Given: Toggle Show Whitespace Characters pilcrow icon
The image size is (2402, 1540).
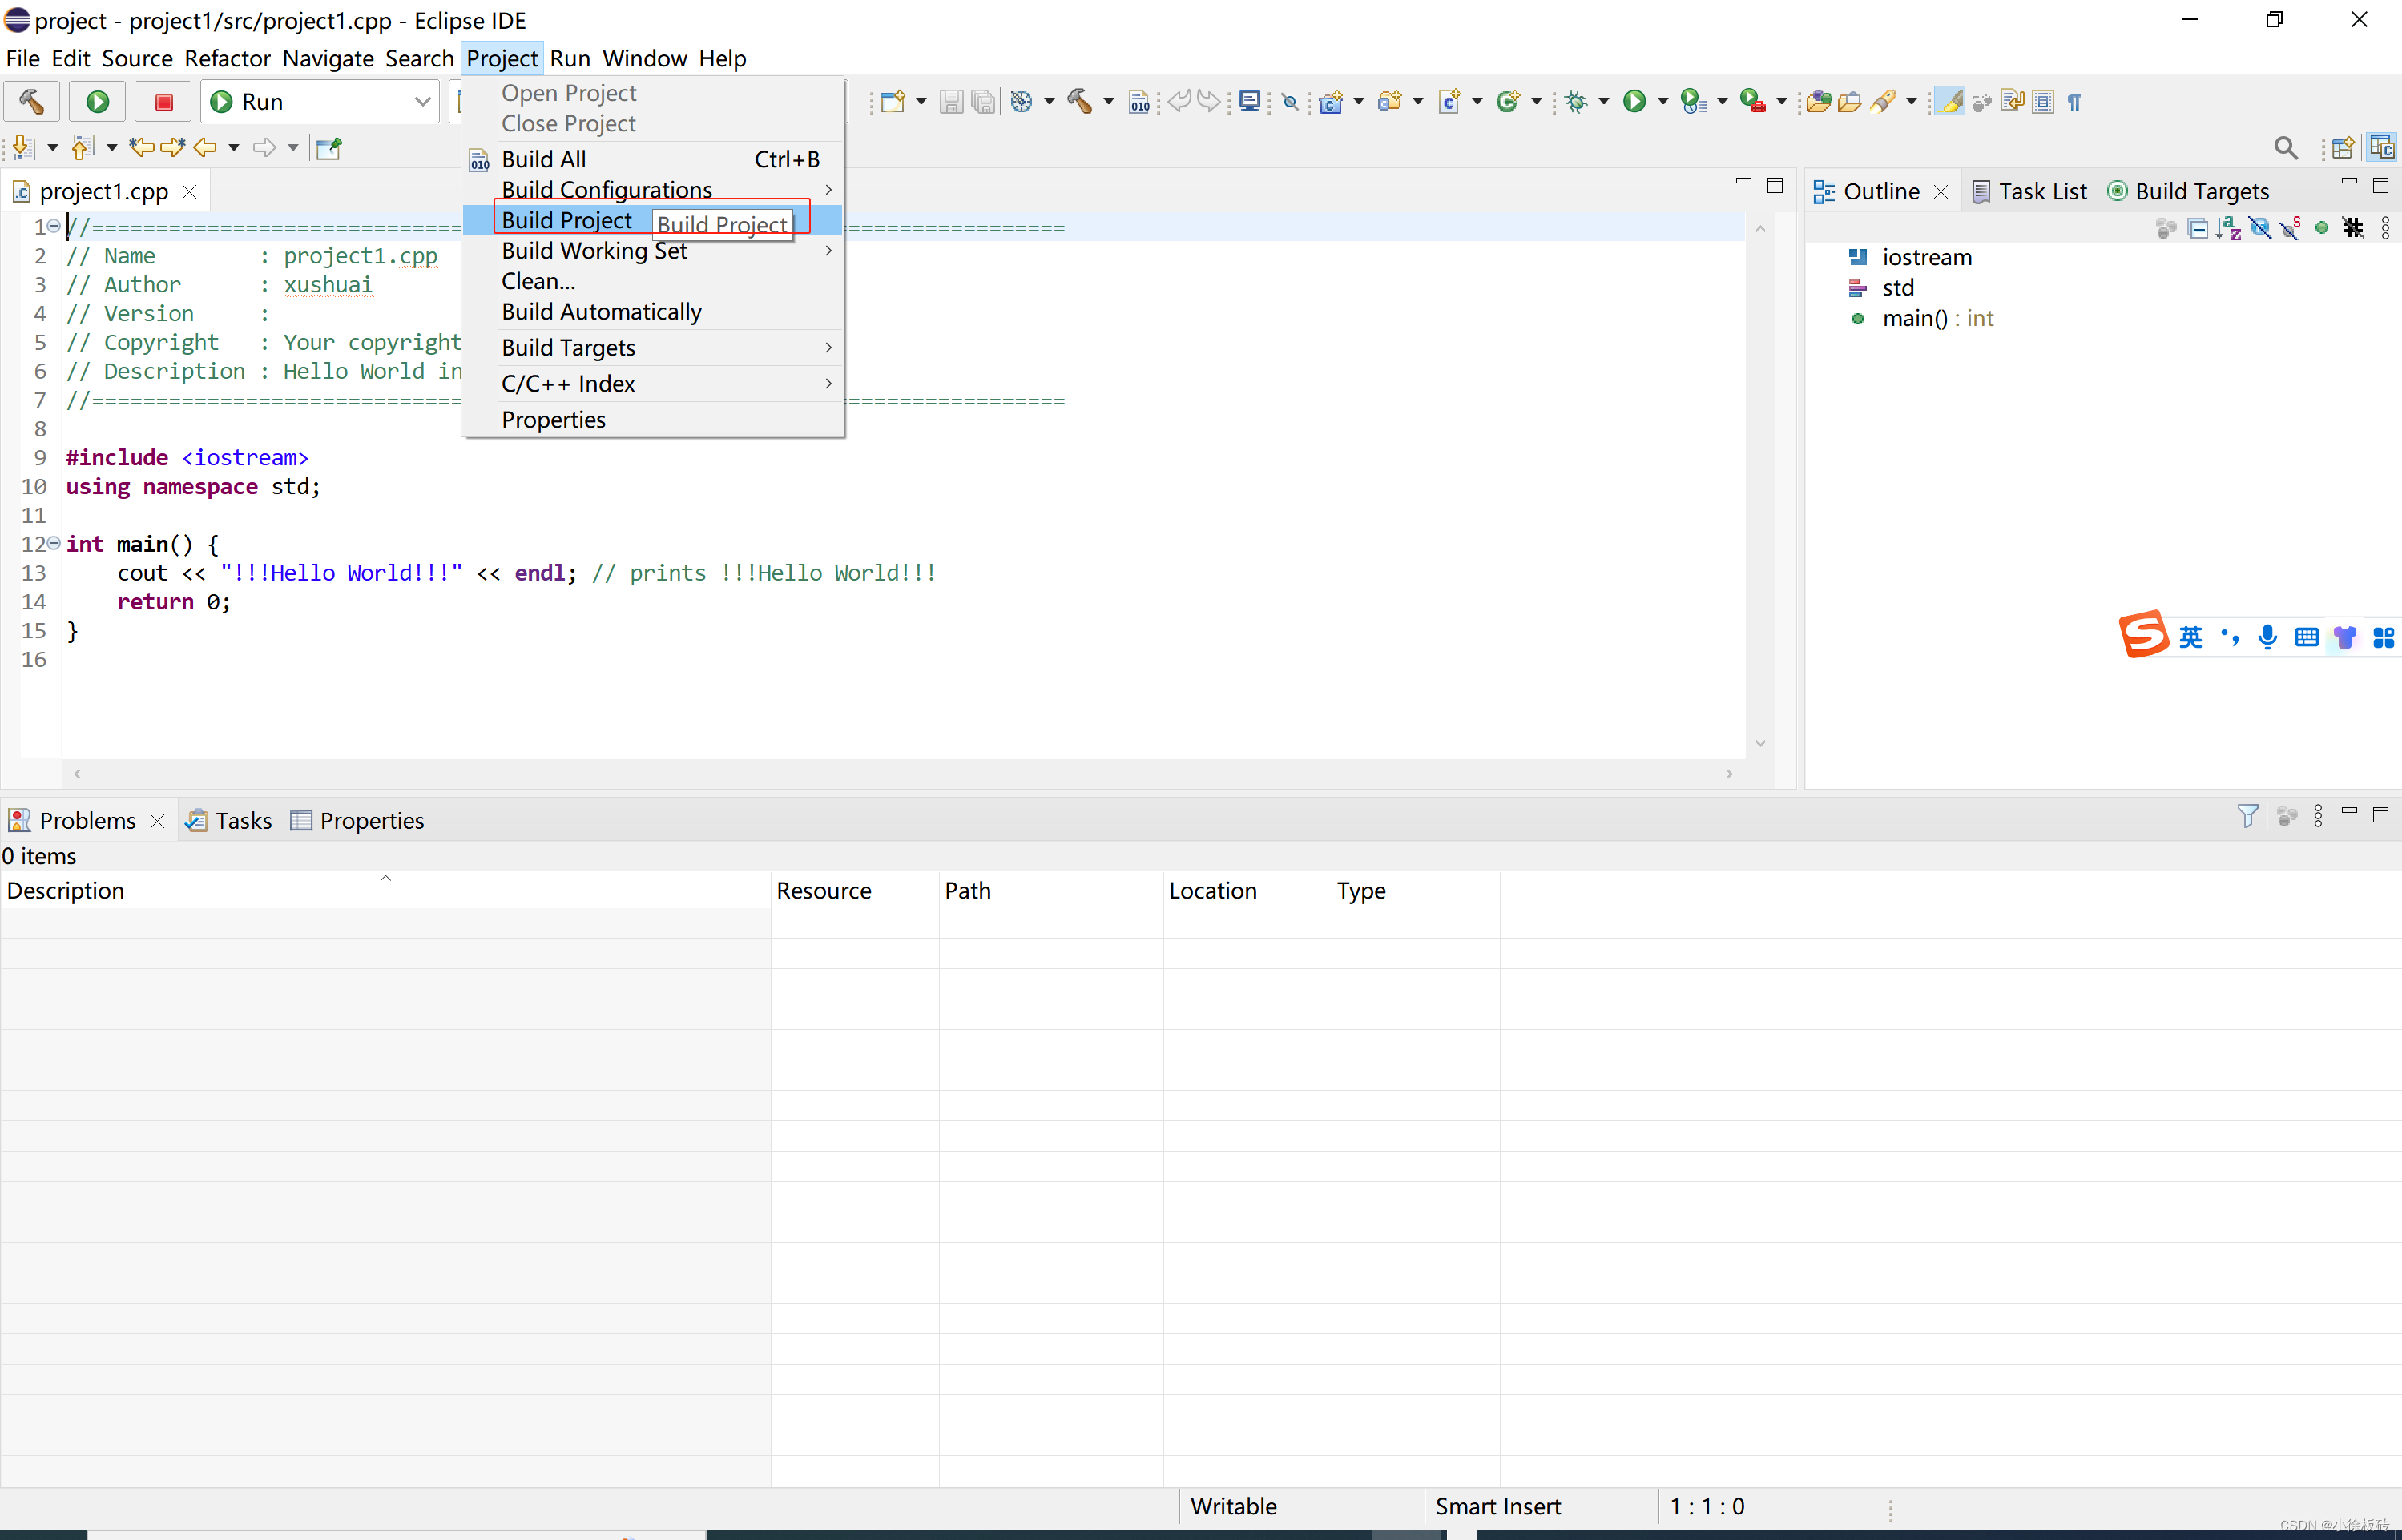Looking at the screenshot, I should (2074, 101).
